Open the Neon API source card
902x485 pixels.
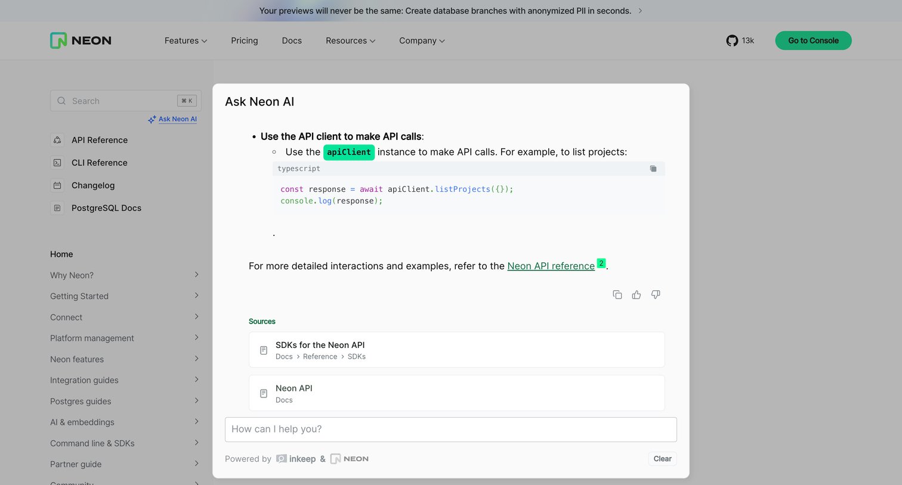[x=457, y=393]
